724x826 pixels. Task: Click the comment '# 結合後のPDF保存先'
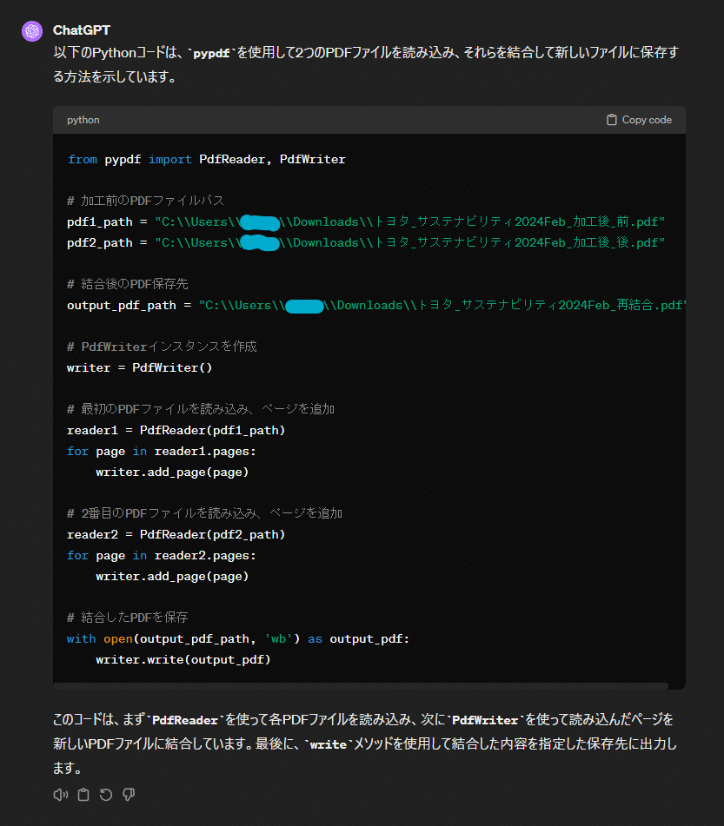coord(128,284)
